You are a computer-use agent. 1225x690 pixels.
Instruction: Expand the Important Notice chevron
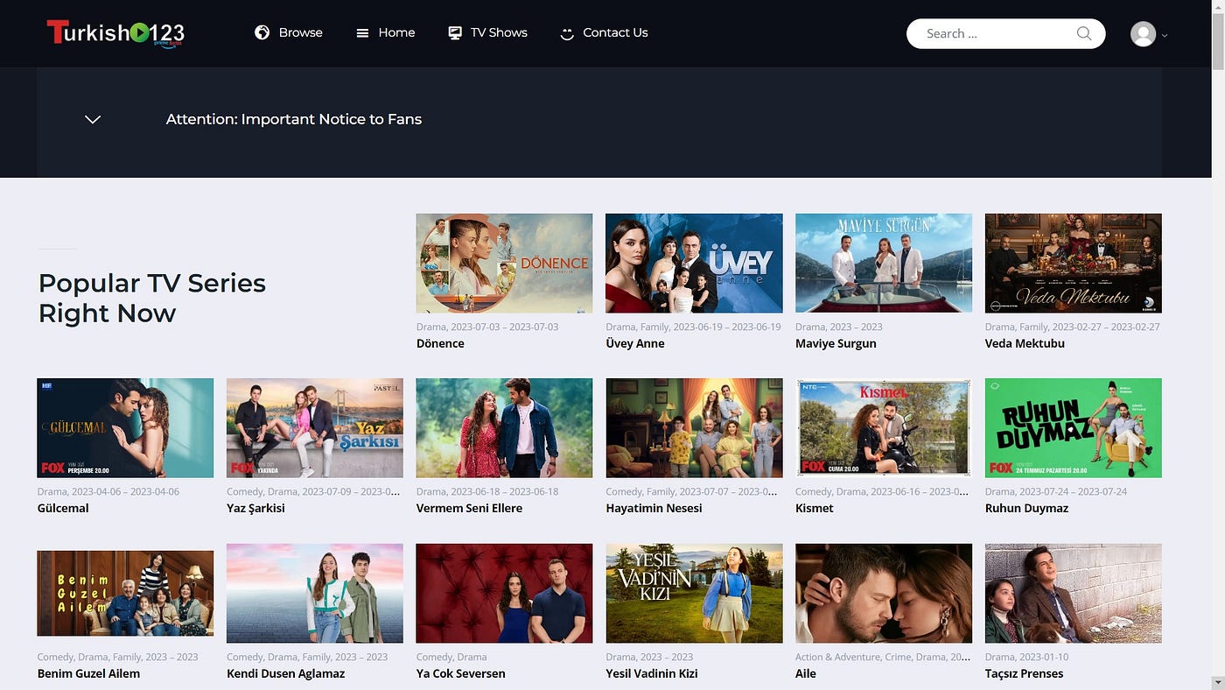tap(93, 119)
